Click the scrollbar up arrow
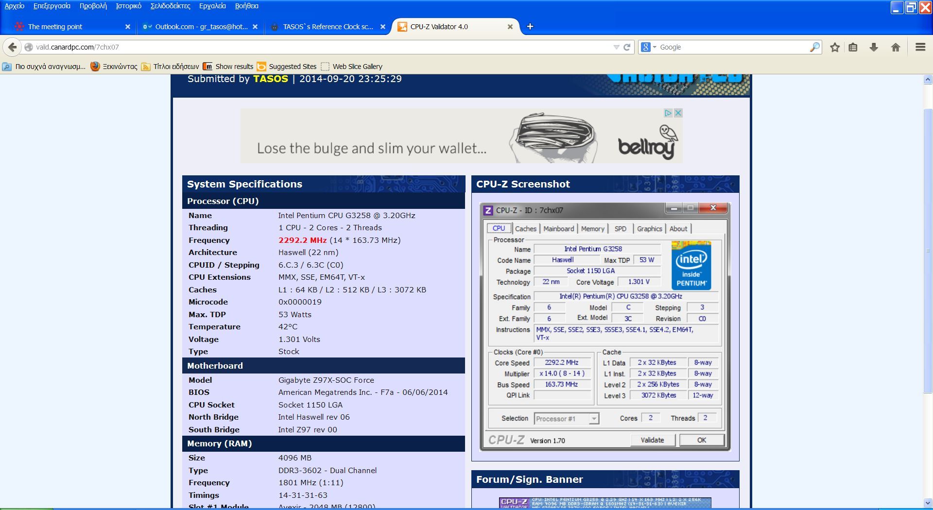Screen dimensions: 933x510 (928, 80)
